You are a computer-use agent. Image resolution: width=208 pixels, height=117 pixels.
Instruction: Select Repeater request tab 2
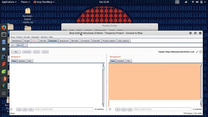(x=20, y=45)
